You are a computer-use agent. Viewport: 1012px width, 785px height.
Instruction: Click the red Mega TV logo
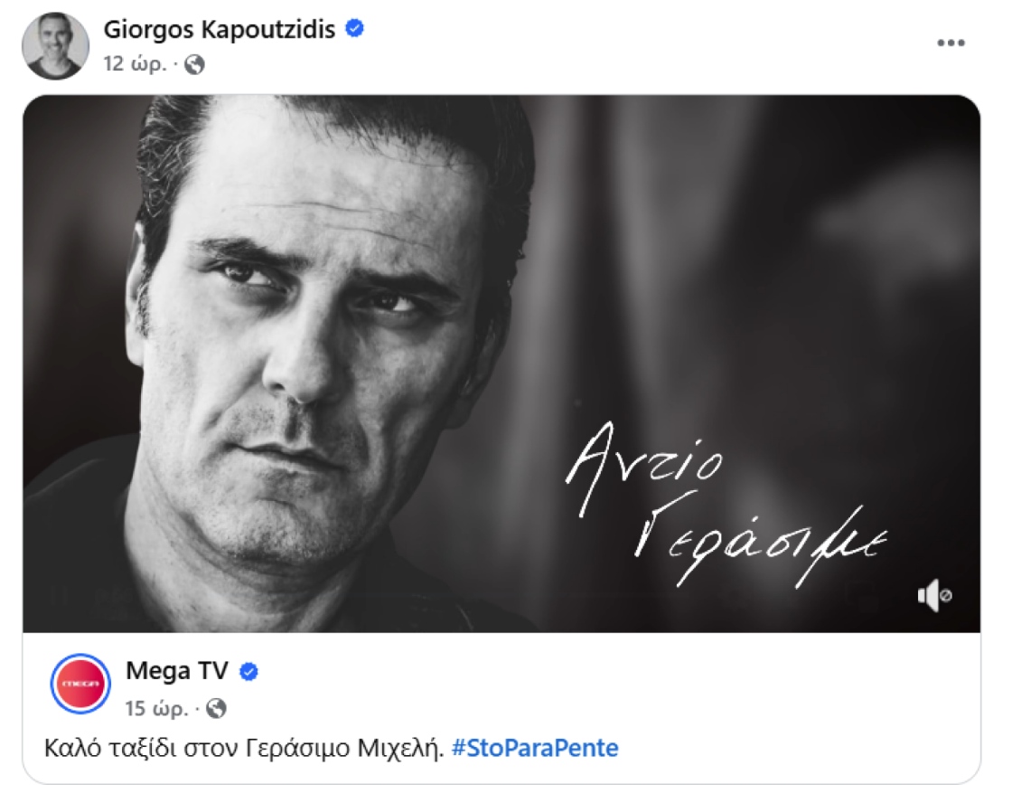click(x=80, y=684)
